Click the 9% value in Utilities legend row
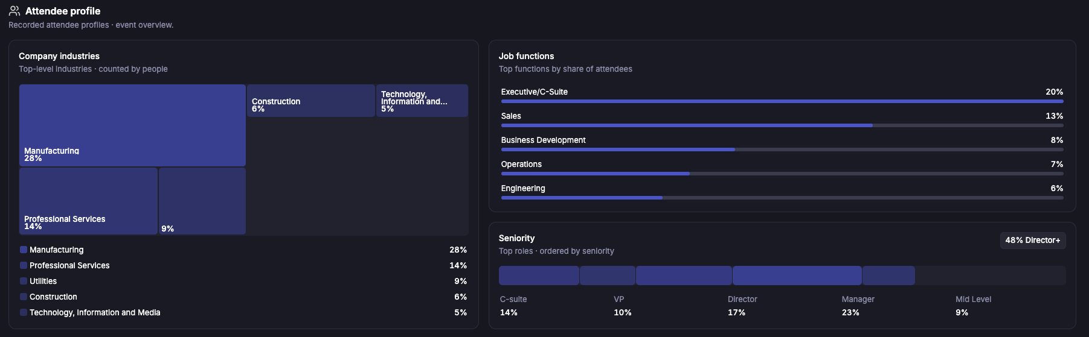This screenshot has height=337, width=1089. [x=460, y=281]
